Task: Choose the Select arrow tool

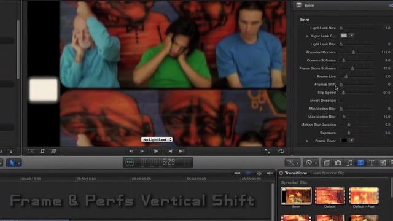Action: pyautogui.click(x=12, y=163)
